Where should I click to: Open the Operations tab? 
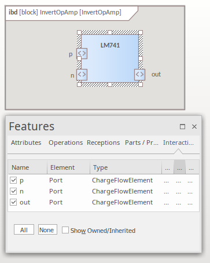(65, 143)
